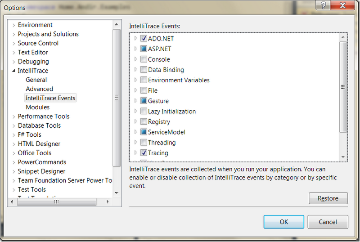Click the options tree scroll-down arrow
This screenshot has height=242, width=360.
click(117, 193)
